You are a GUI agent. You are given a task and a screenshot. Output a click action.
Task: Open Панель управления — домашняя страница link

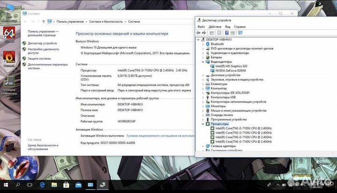pos(43,33)
